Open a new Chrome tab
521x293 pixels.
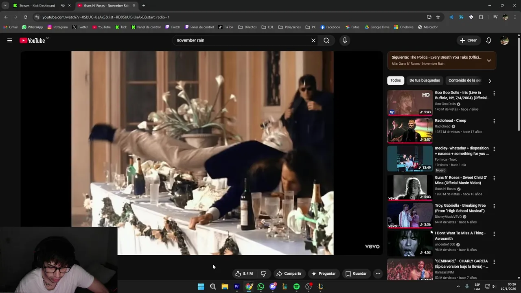[x=144, y=6]
